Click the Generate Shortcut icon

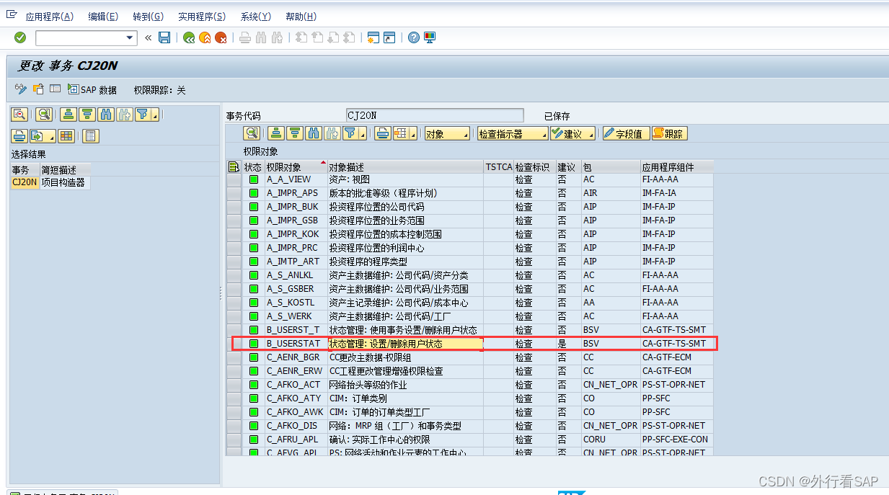click(x=389, y=37)
